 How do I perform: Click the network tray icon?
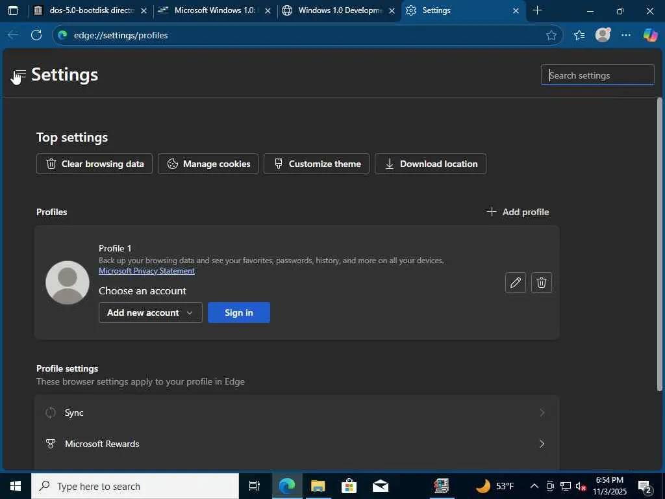[565, 486]
